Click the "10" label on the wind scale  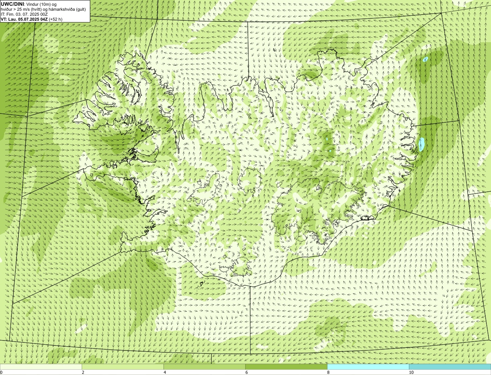(411, 372)
